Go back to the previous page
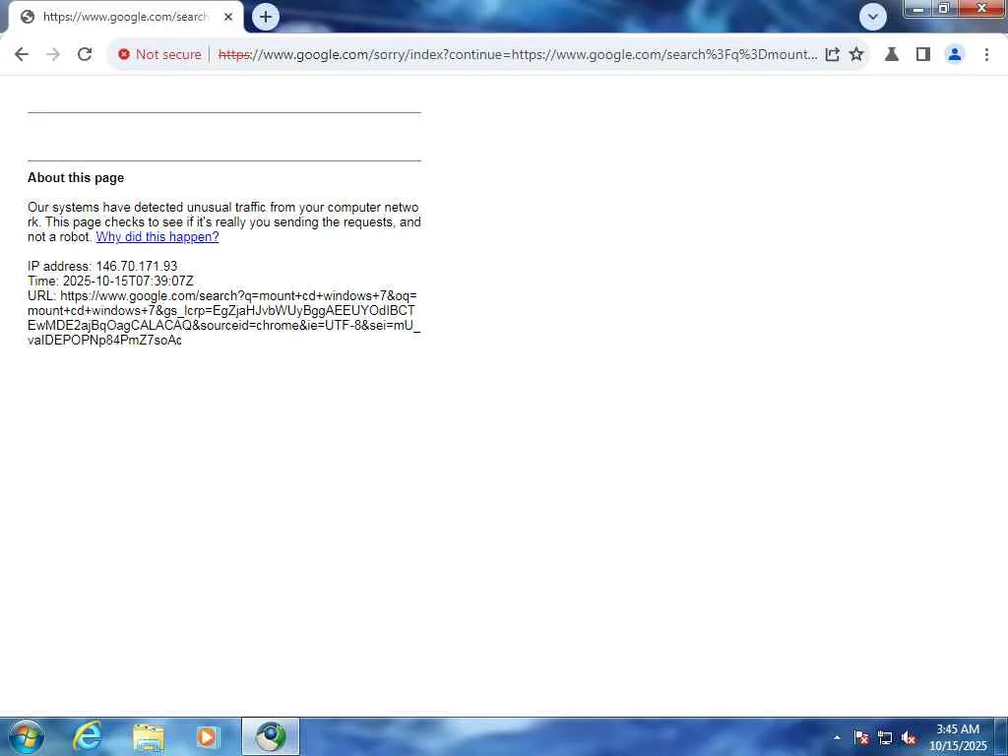 [22, 55]
